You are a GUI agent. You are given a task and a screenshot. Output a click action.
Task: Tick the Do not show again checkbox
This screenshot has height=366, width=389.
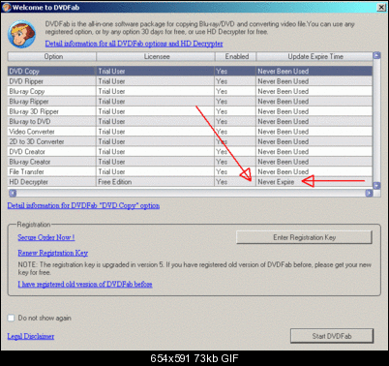tap(11, 318)
